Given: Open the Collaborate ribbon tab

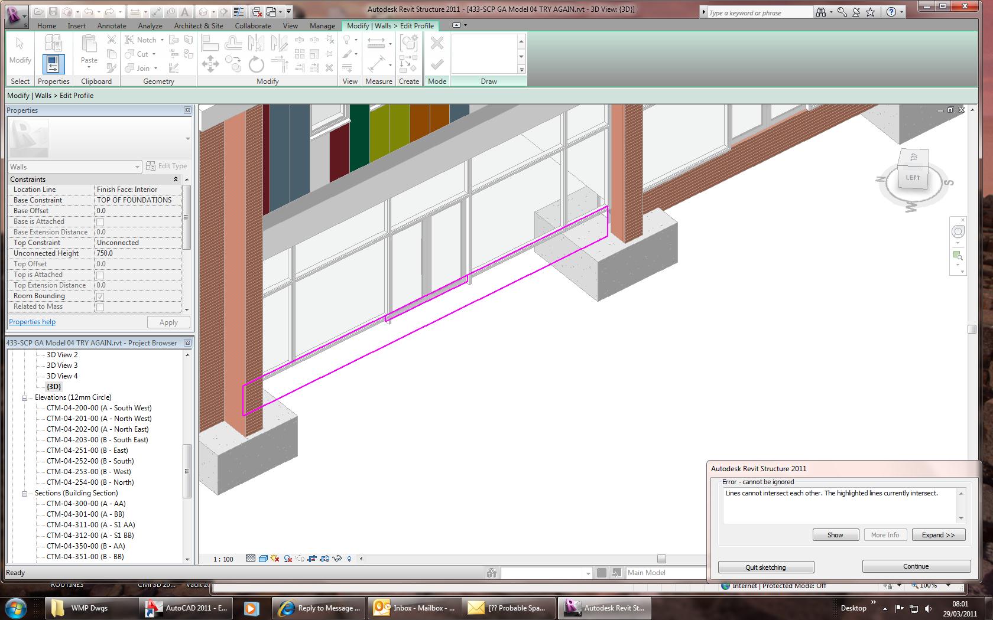Looking at the screenshot, I should [x=253, y=26].
